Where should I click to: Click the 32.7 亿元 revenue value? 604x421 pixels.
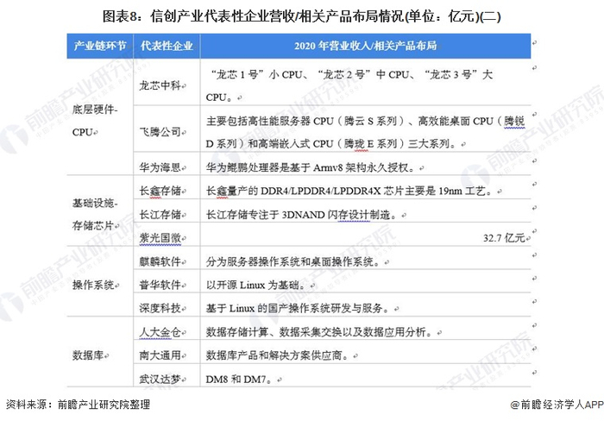504,237
